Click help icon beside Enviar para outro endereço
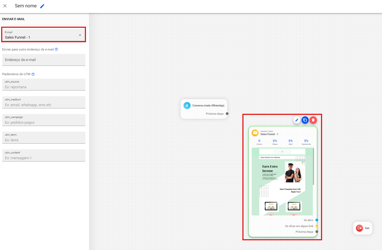 [56, 49]
